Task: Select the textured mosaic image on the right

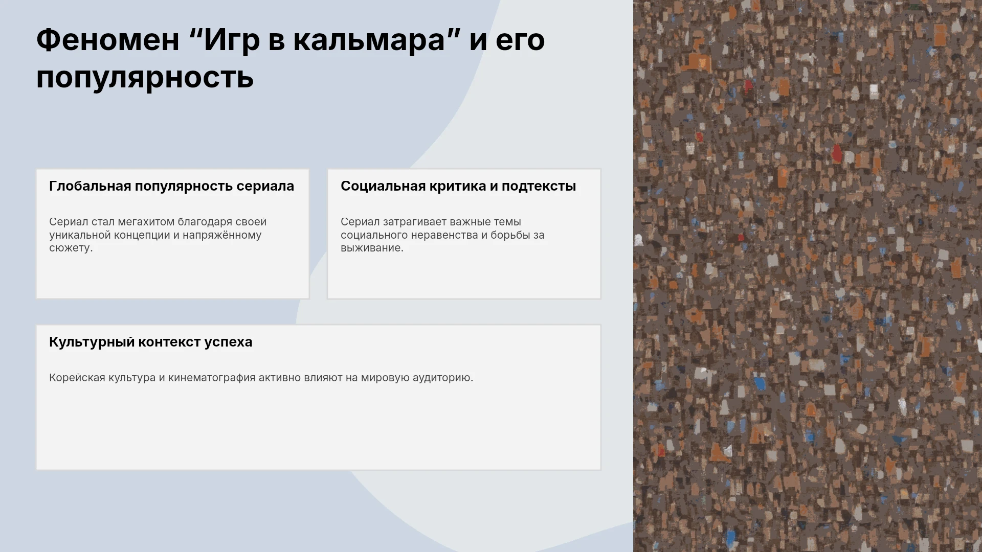Action: click(x=808, y=276)
